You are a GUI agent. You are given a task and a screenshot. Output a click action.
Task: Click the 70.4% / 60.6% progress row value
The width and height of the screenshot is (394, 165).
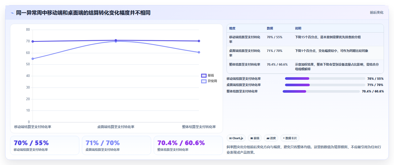pyautogui.click(x=373, y=91)
